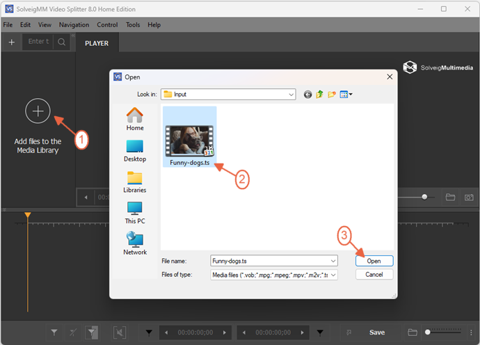Image resolution: width=480 pixels, height=345 pixels.
Task: Select the Funny-dogs.ts video thumbnail
Action: tap(189, 137)
